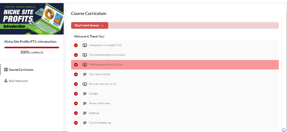Toggle the completion check for Introduction & mindset
This screenshot has width=287, height=132.
(76, 45)
